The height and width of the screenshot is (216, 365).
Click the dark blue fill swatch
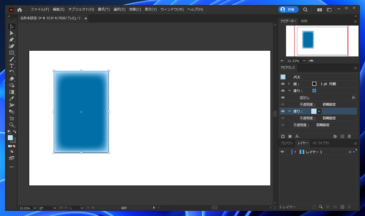click(314, 91)
